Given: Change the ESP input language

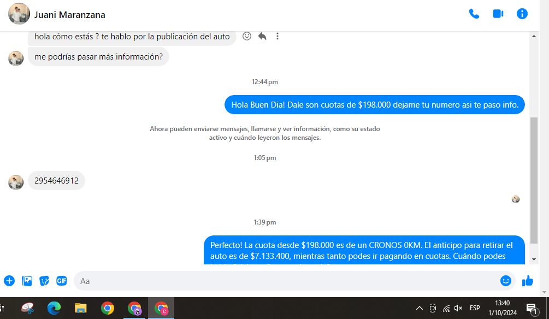Looking at the screenshot, I should point(475,308).
